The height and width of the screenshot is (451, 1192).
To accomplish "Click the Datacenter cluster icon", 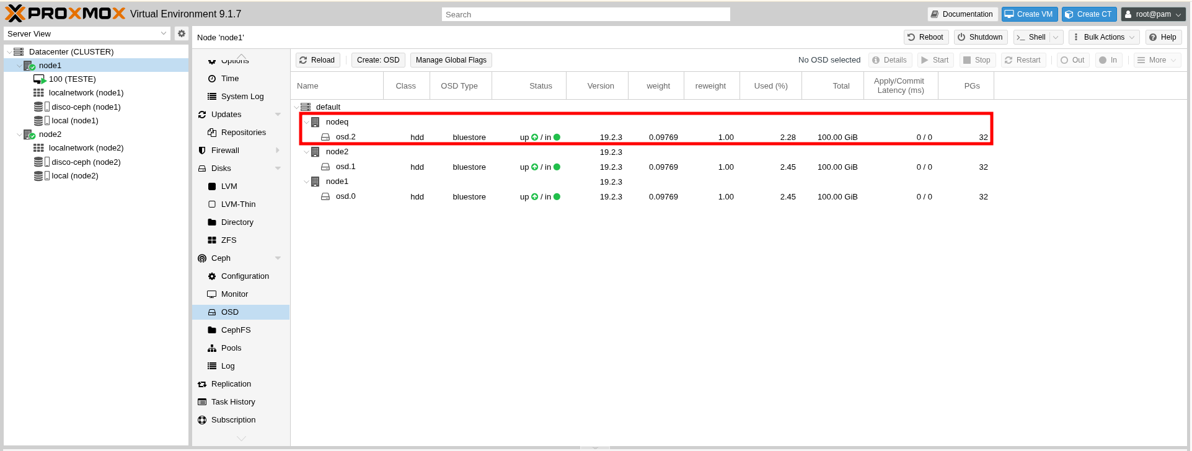I will (19, 52).
